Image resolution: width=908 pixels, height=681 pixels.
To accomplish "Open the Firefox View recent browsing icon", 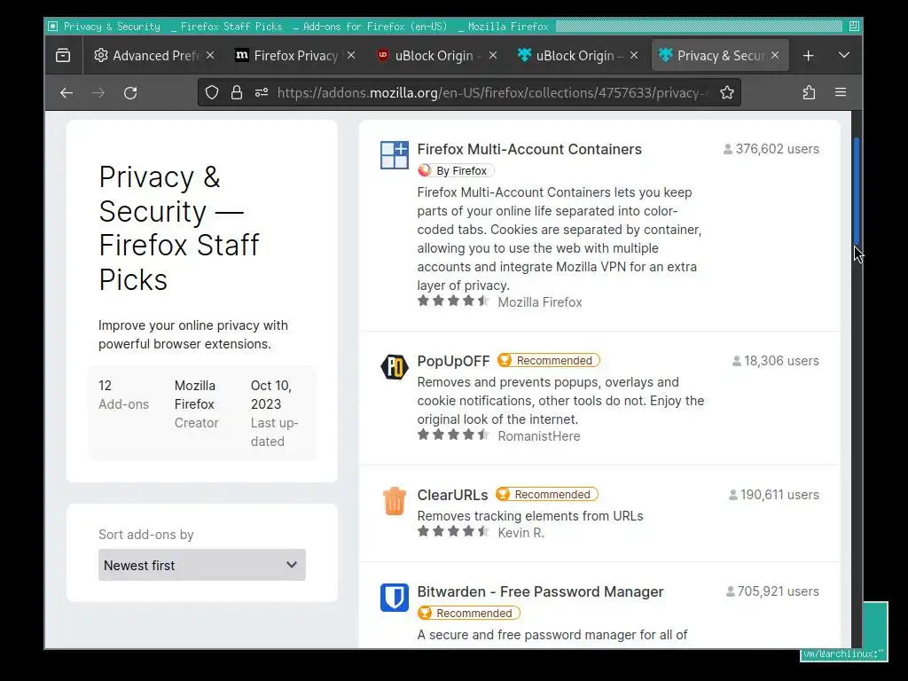I will (63, 56).
